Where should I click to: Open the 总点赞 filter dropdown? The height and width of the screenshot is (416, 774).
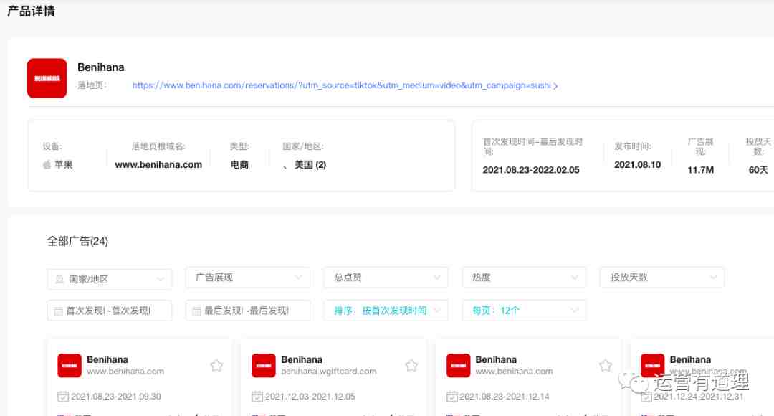[x=386, y=278]
